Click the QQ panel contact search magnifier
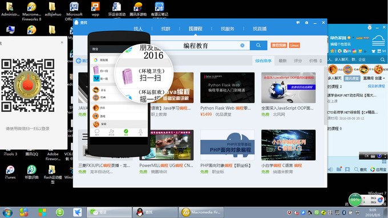388x218 pixels. point(382,59)
